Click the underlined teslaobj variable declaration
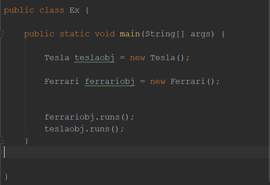270x185 pixels. (x=95, y=58)
